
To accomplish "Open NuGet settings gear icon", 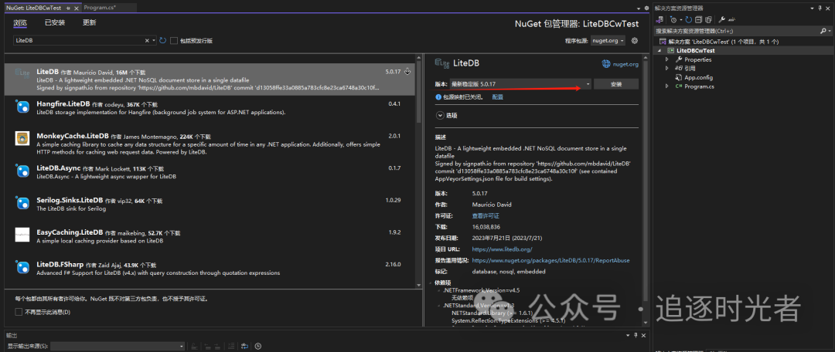I will pyautogui.click(x=634, y=40).
